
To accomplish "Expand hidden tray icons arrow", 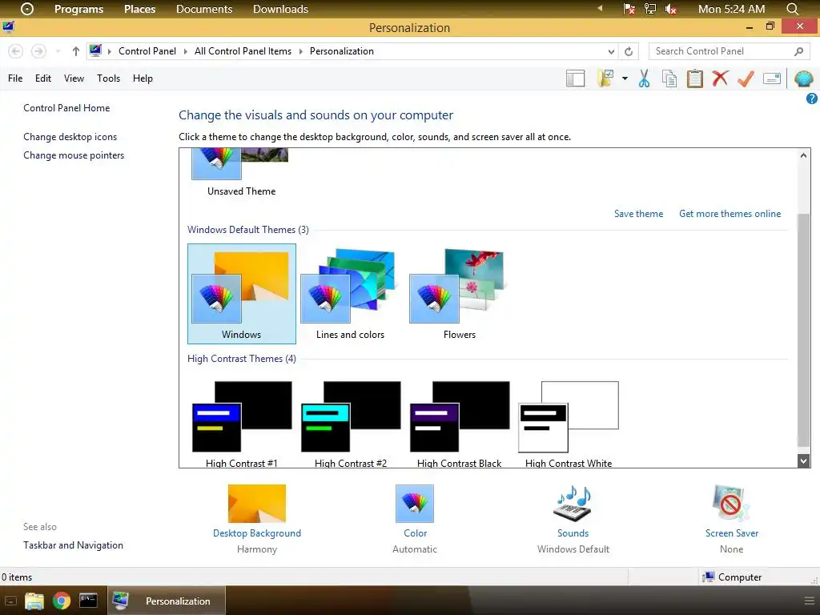I will (600, 8).
